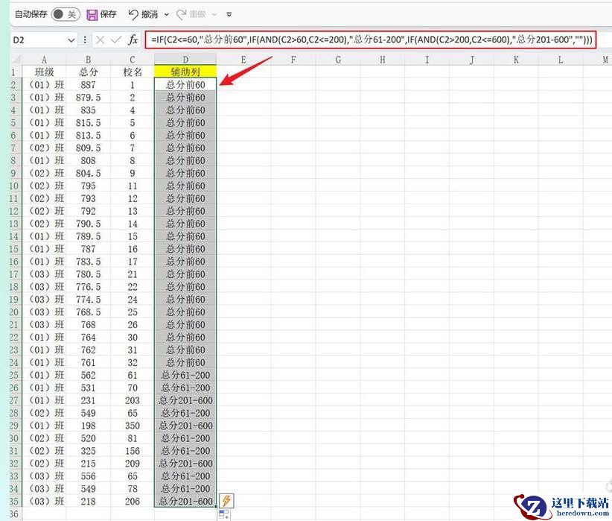Select column A header
Image resolution: width=612 pixels, height=521 pixels.
[44, 60]
